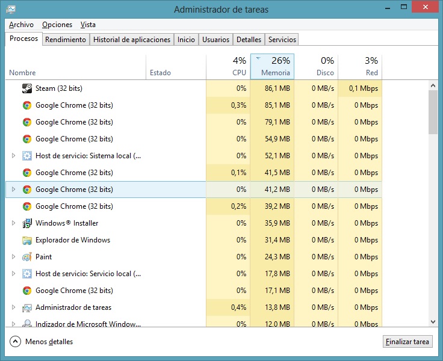Expand Host de servicio: Servicio local row
The width and height of the screenshot is (443, 361).
[13, 273]
